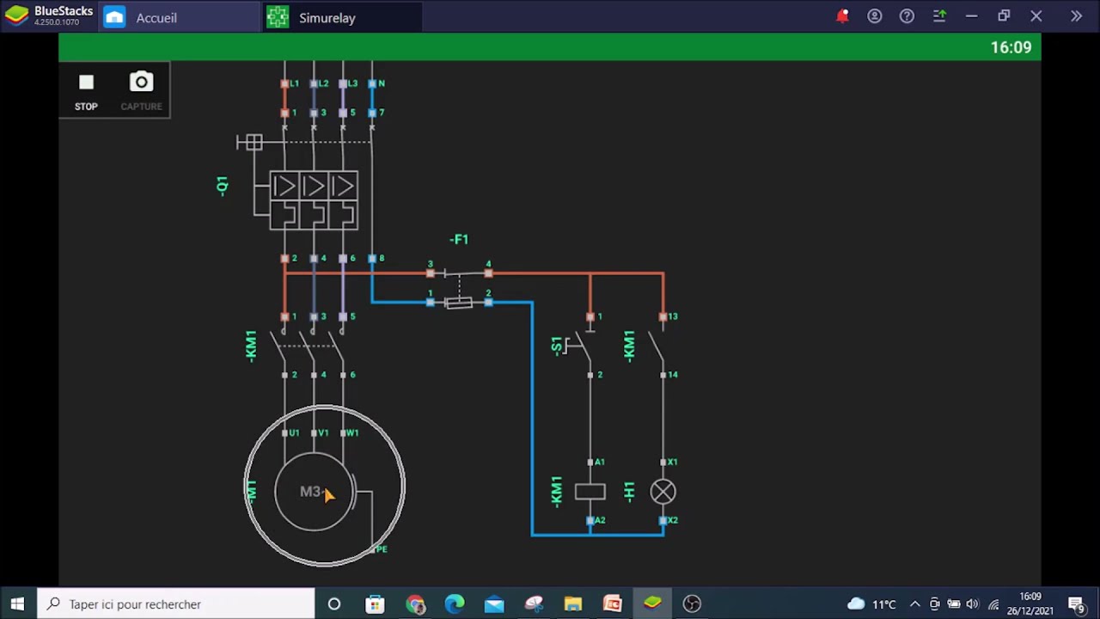Click the L1 supply terminal
The width and height of the screenshot is (1100, 619).
(284, 83)
